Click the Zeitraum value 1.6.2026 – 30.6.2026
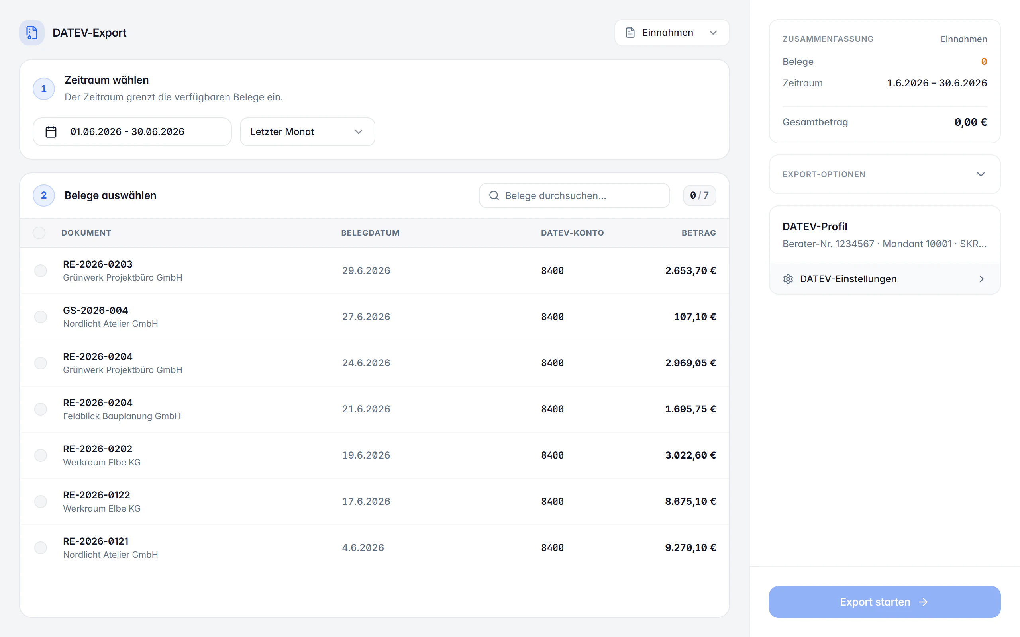 [937, 83]
